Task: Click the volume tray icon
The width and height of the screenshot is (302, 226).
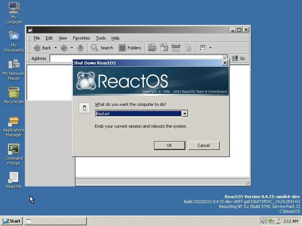Action: (264, 221)
